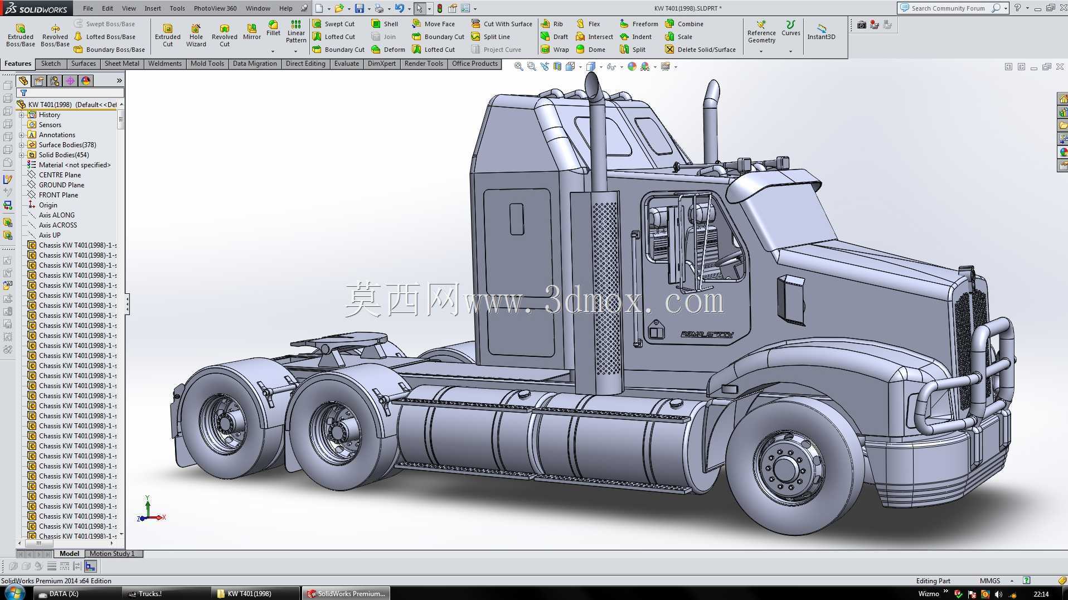This screenshot has height=600, width=1068.
Task: Click the Save icon in toolbar
Action: pyautogui.click(x=360, y=8)
